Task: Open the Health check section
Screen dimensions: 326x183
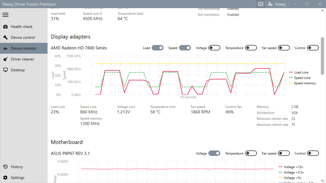Action: click(22, 26)
